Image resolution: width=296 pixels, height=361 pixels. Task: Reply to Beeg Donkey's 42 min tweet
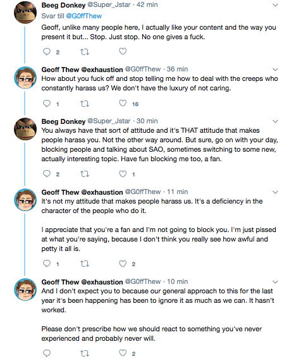click(x=47, y=52)
